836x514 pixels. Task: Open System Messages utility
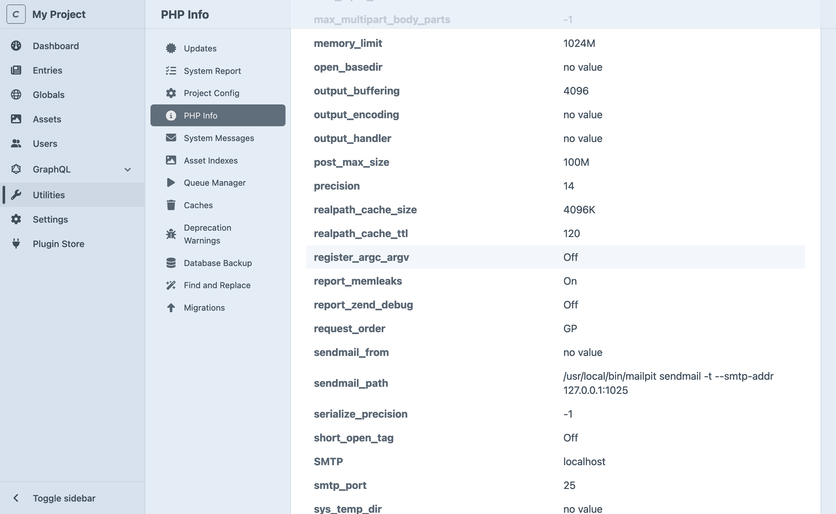click(218, 138)
